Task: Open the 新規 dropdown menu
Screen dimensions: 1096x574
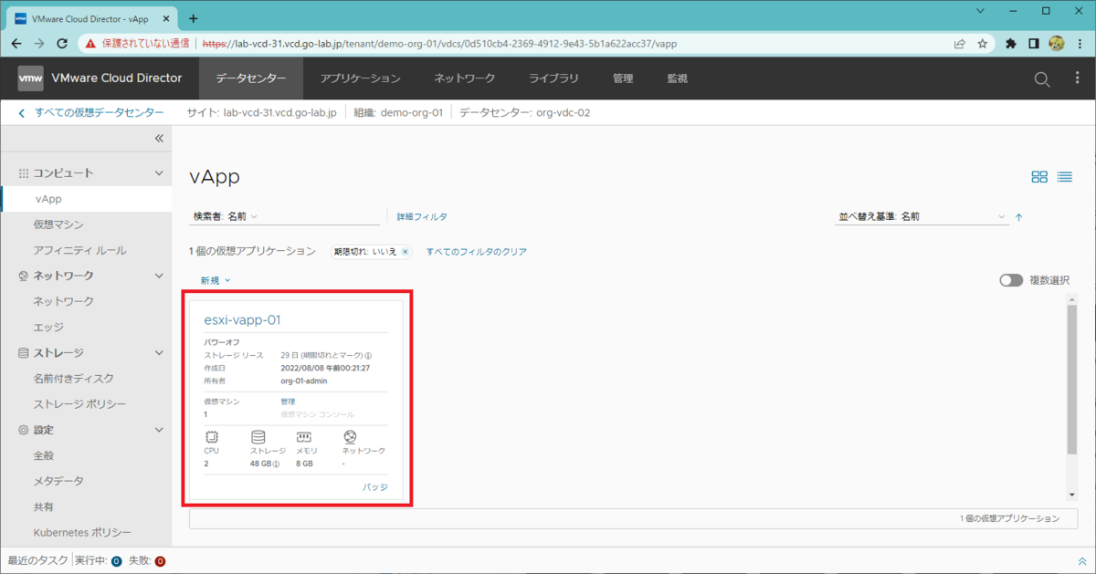Action: pyautogui.click(x=216, y=280)
